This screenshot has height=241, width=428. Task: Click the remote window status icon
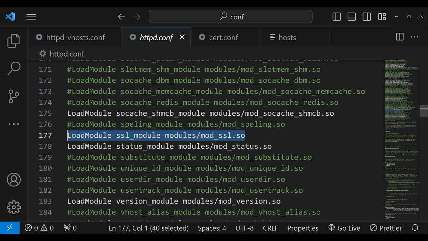10,228
